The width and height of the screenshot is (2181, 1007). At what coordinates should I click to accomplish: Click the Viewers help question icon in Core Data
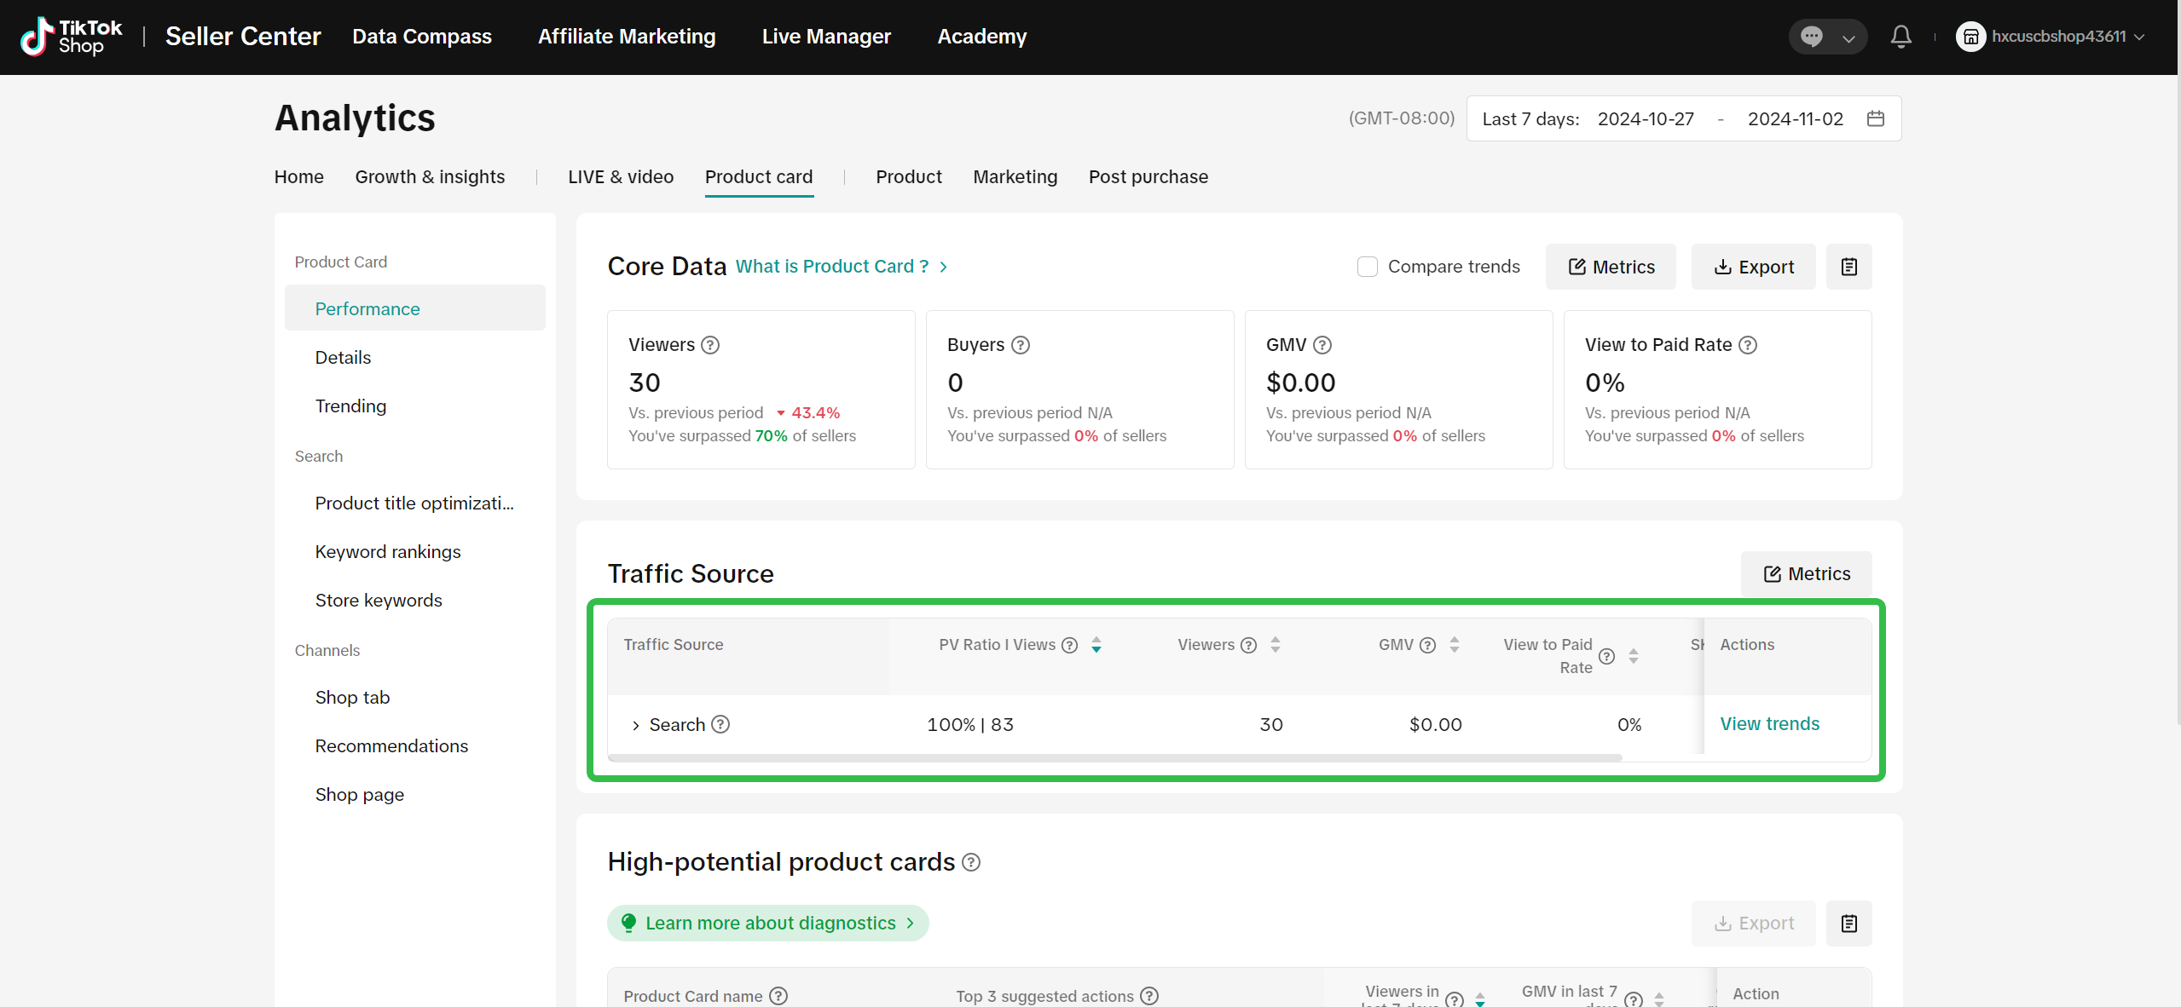pos(710,345)
